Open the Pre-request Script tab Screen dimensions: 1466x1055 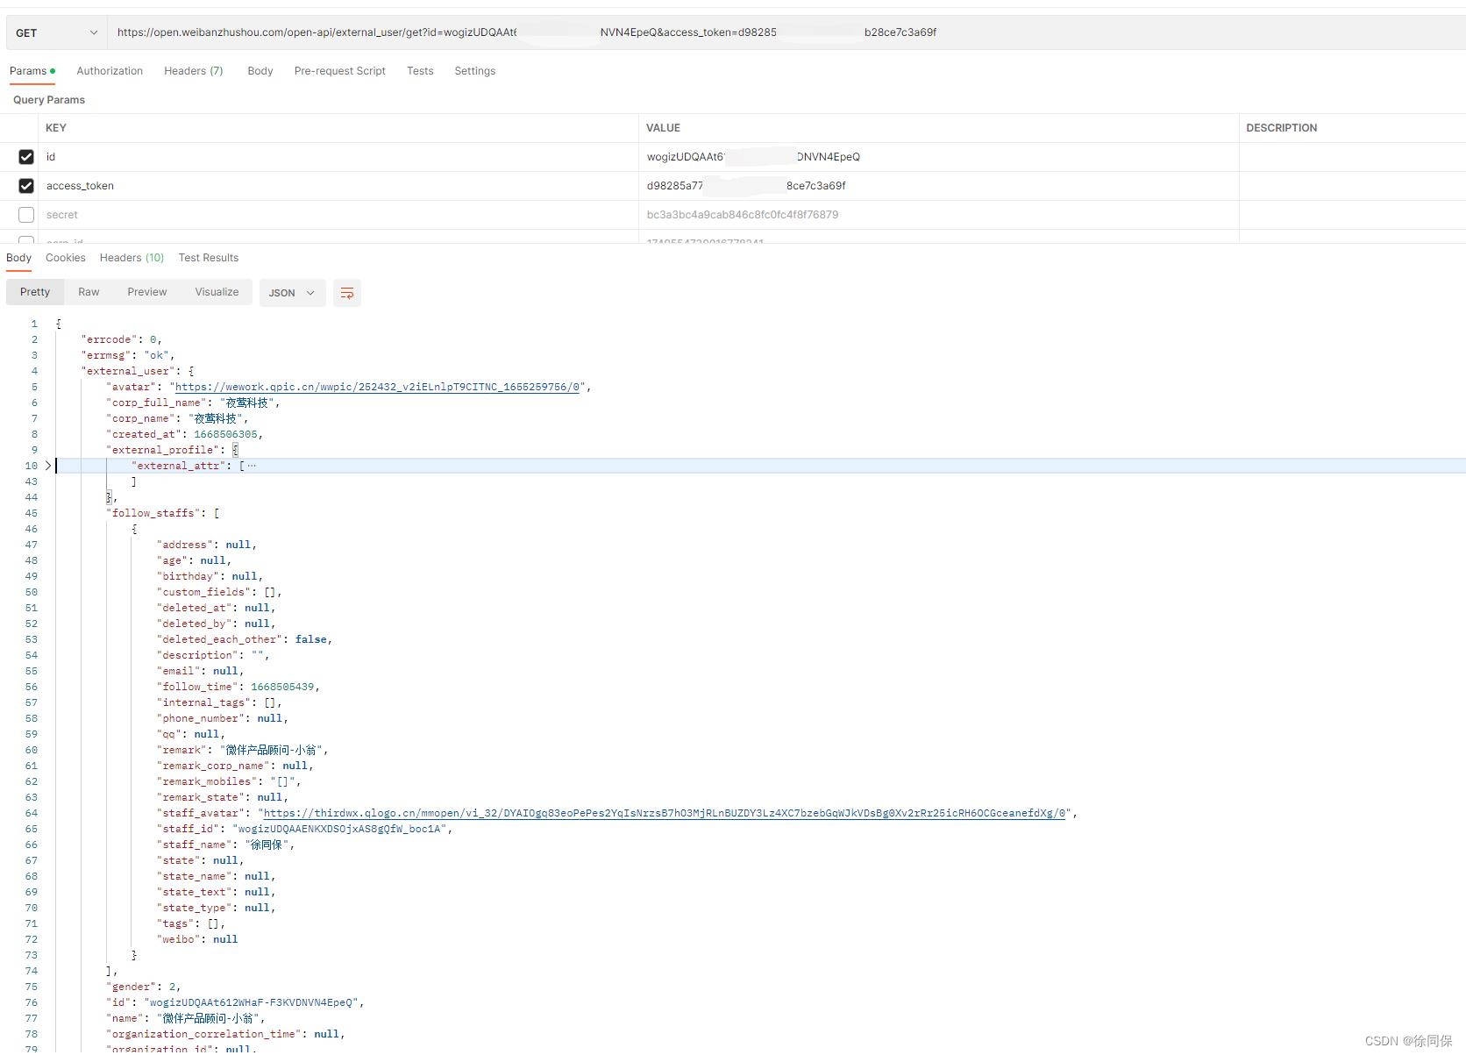340,71
